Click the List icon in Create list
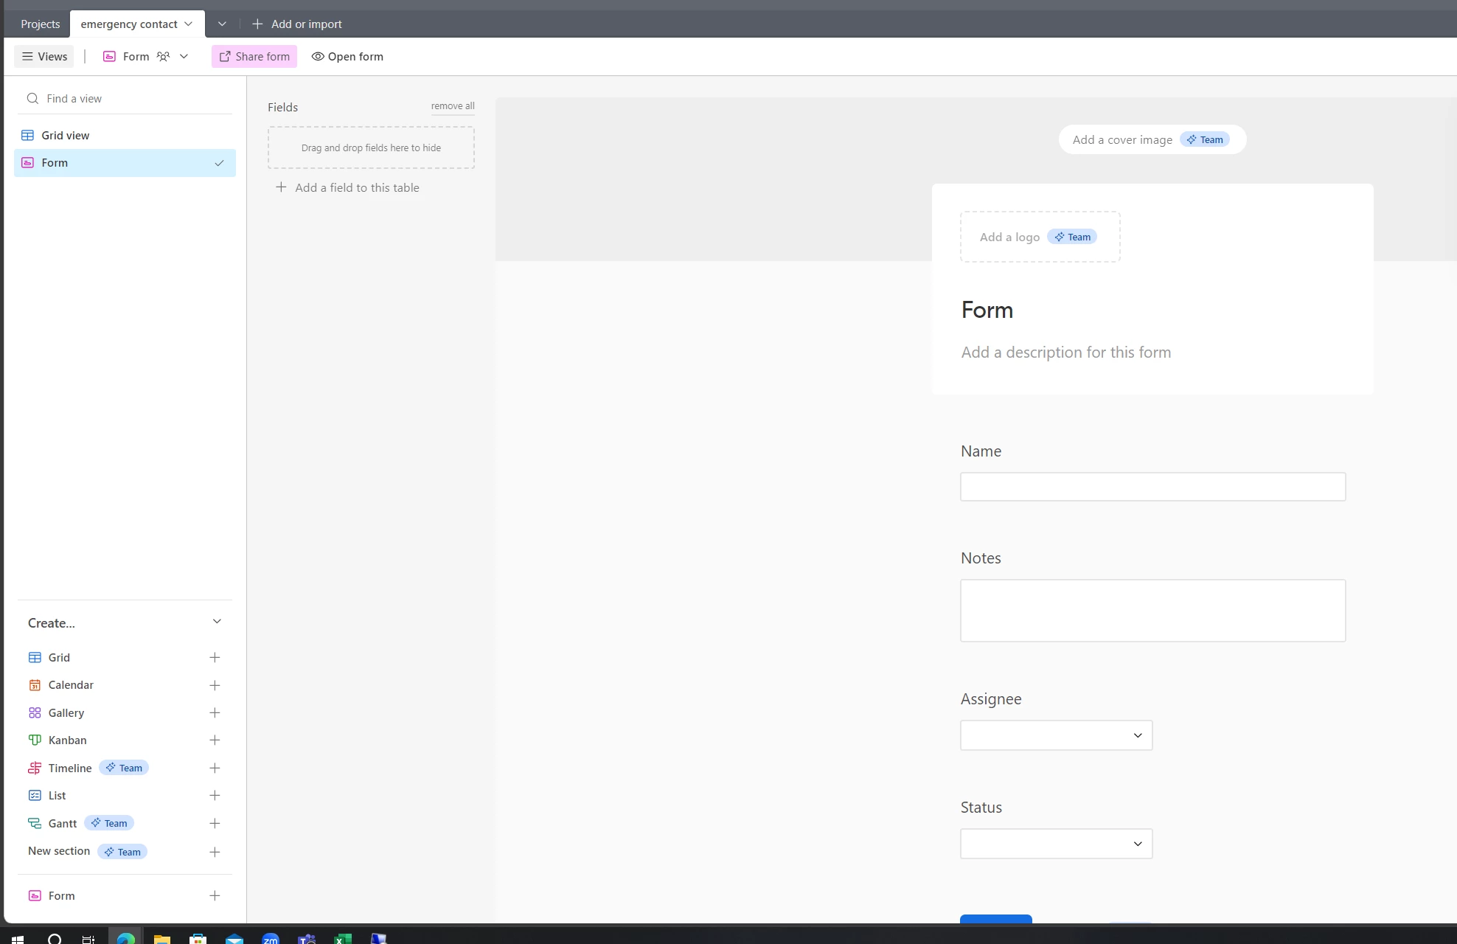Screen dimensions: 1457x944 click(35, 795)
